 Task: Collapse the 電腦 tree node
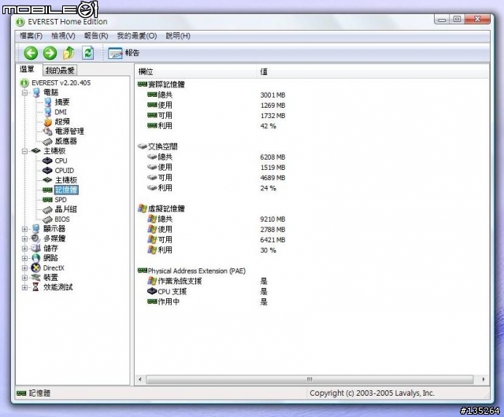(x=24, y=93)
